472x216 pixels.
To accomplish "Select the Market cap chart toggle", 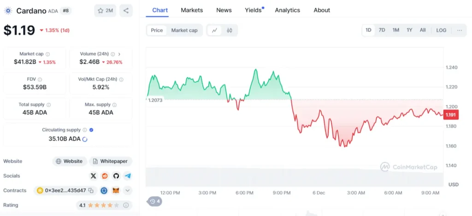I will click(x=184, y=30).
